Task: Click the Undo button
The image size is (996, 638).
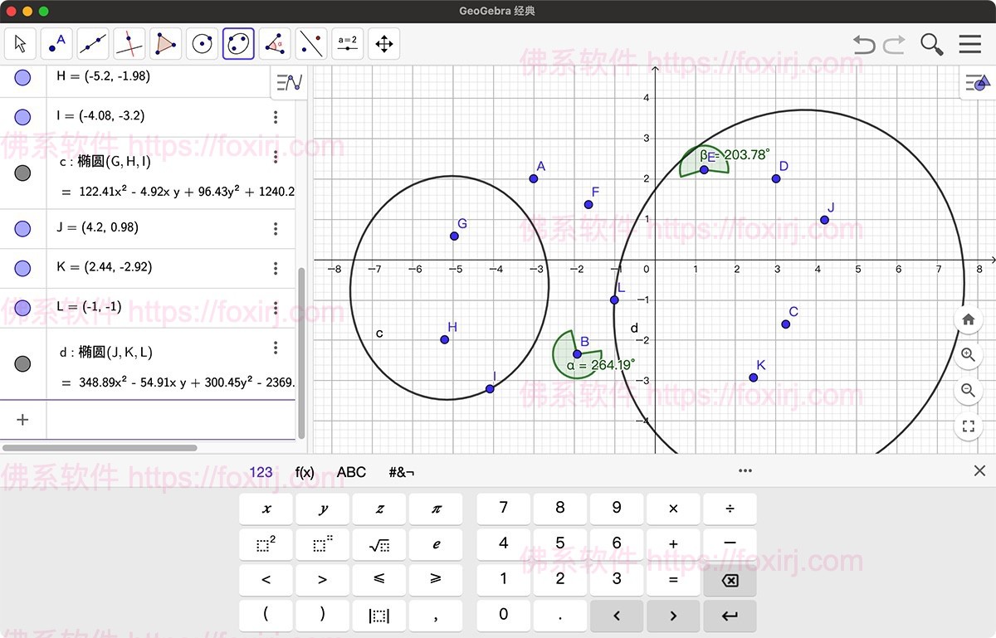Action: point(863,45)
